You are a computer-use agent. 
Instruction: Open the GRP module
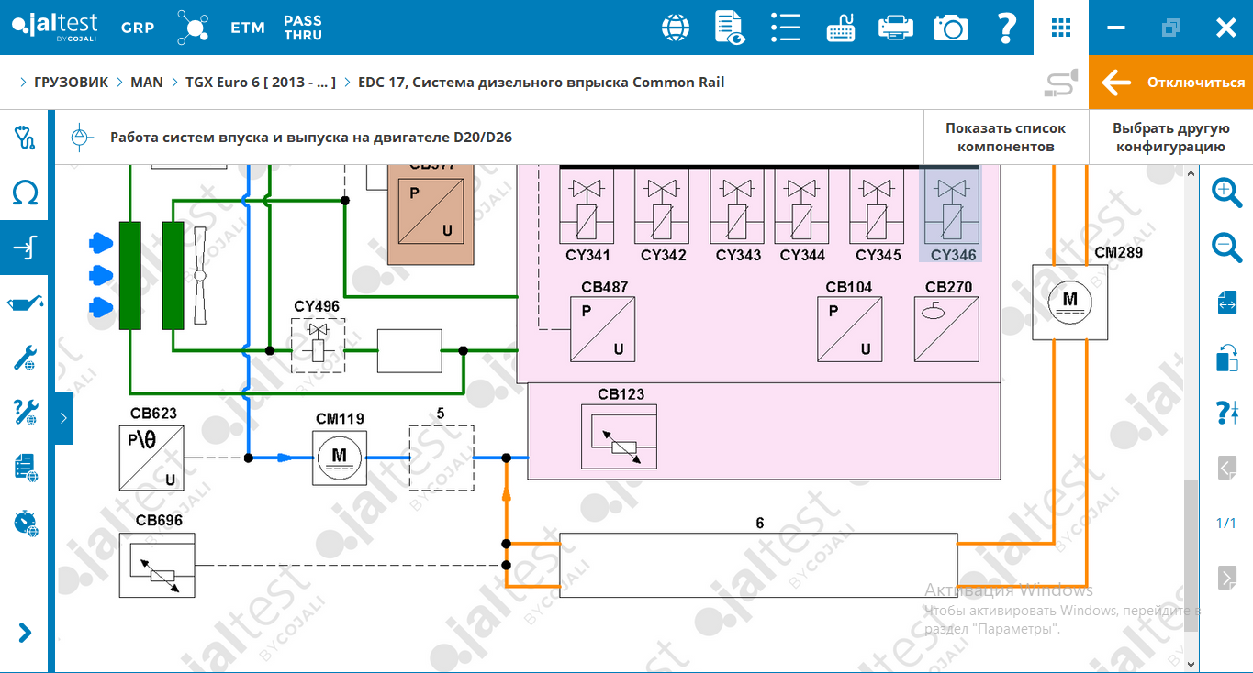pyautogui.click(x=138, y=28)
